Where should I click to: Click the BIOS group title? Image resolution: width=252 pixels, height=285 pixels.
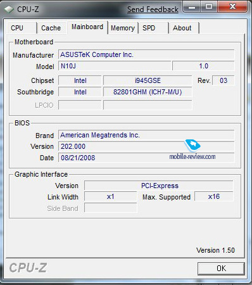22,123
